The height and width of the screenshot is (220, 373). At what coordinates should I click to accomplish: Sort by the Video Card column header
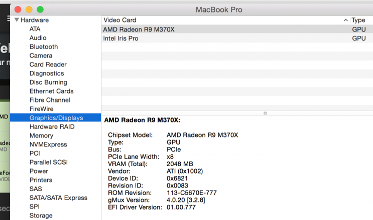pyautogui.click(x=120, y=20)
